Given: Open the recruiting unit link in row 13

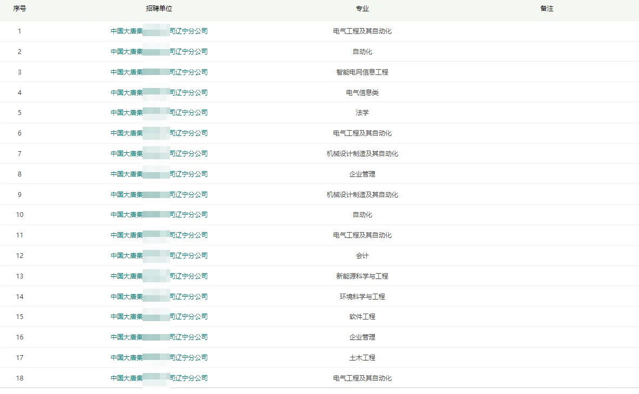Looking at the screenshot, I should (159, 276).
